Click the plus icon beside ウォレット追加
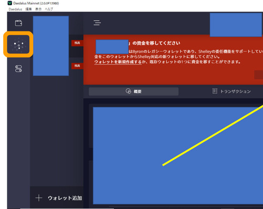 tap(39, 198)
